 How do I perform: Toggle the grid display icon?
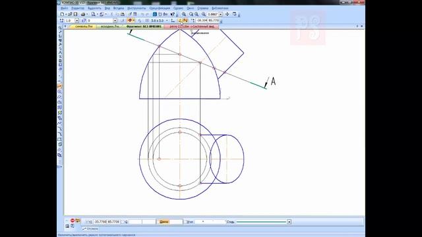point(147,20)
